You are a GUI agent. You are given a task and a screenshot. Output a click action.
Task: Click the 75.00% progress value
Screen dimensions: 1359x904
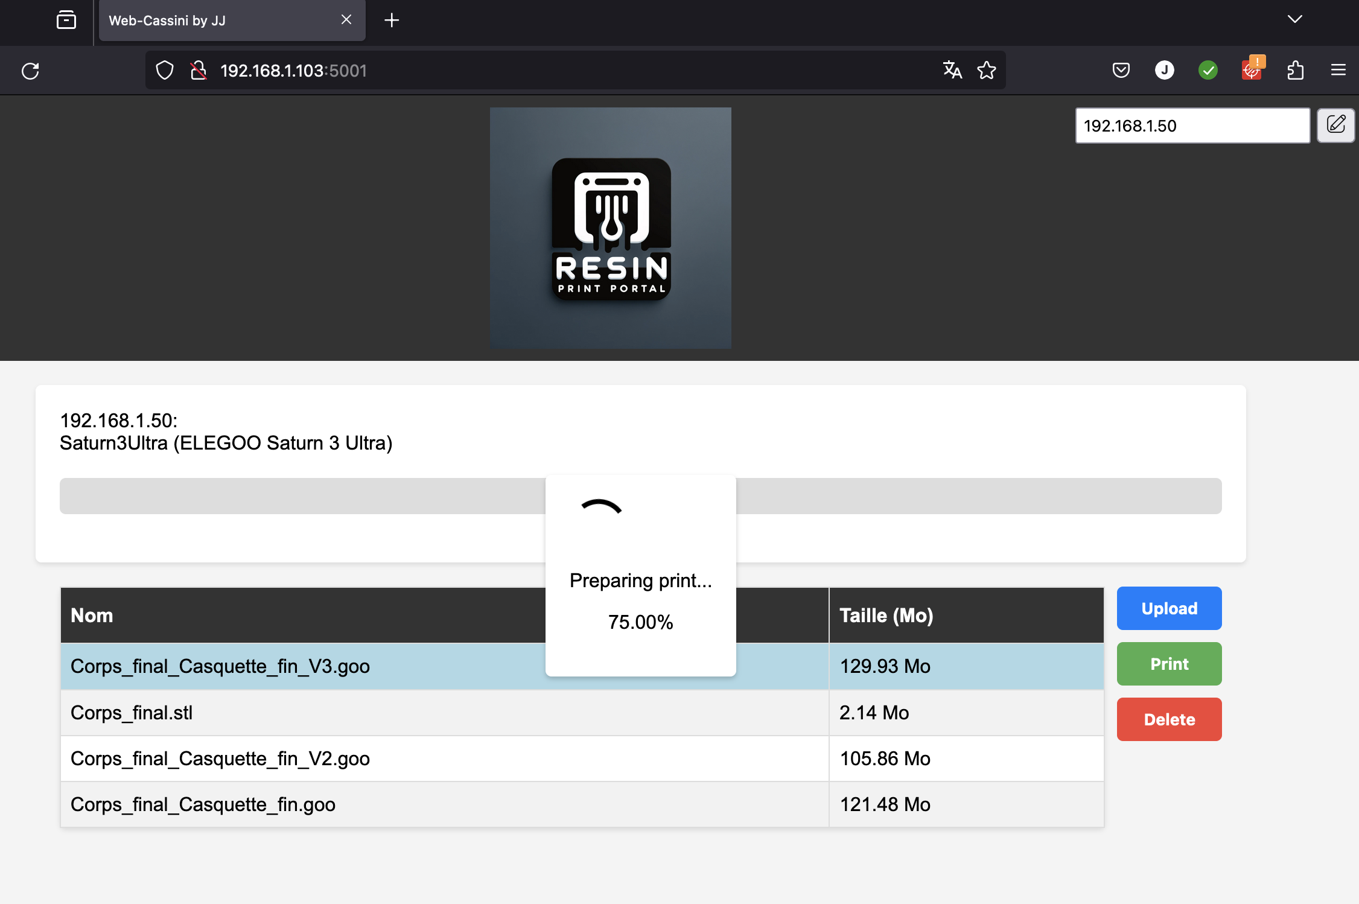tap(641, 622)
